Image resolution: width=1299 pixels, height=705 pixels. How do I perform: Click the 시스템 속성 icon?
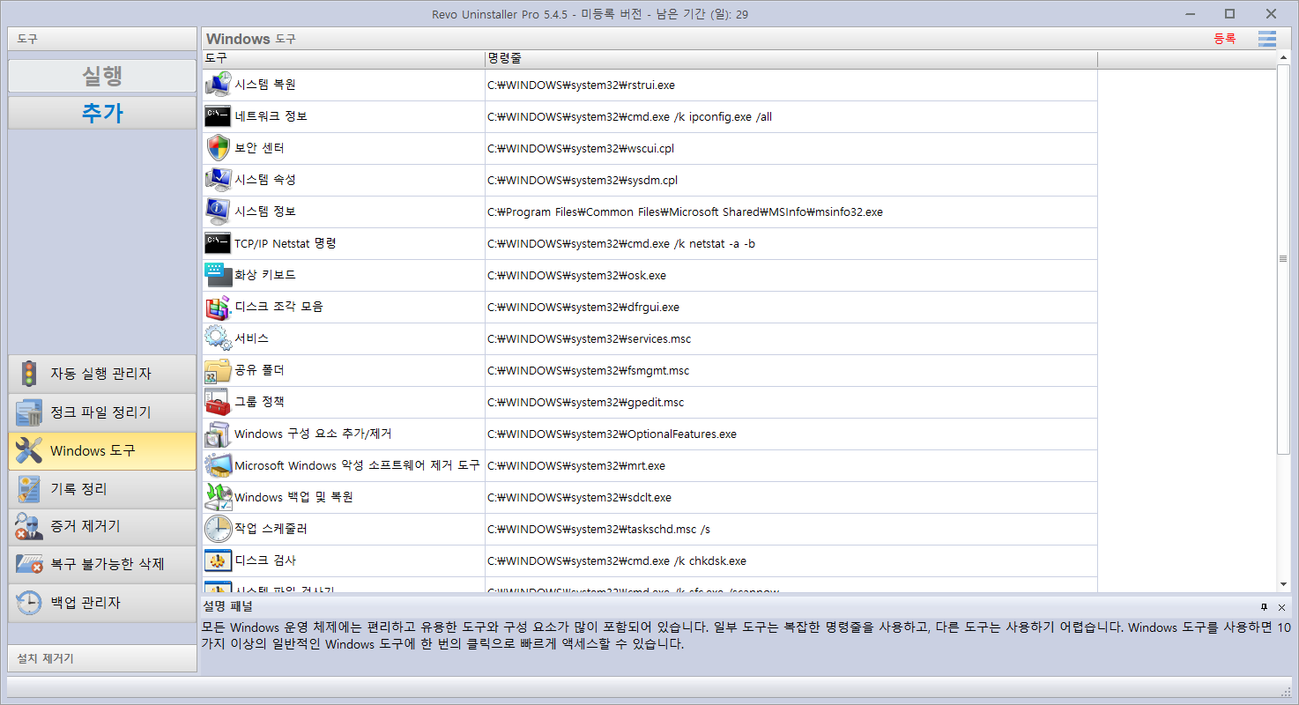(218, 180)
